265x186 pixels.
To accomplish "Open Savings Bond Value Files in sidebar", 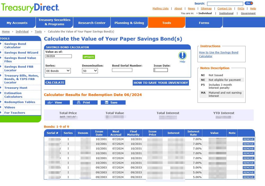I will (x=20, y=60).
